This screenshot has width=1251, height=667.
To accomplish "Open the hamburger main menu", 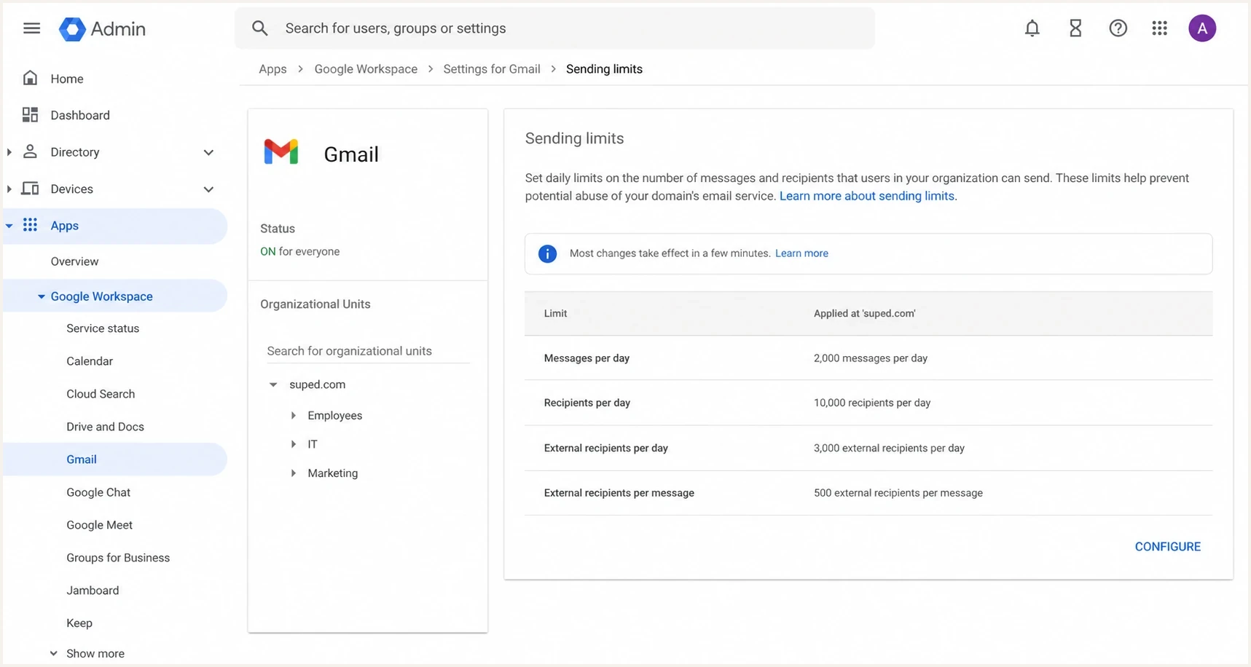I will pos(31,28).
